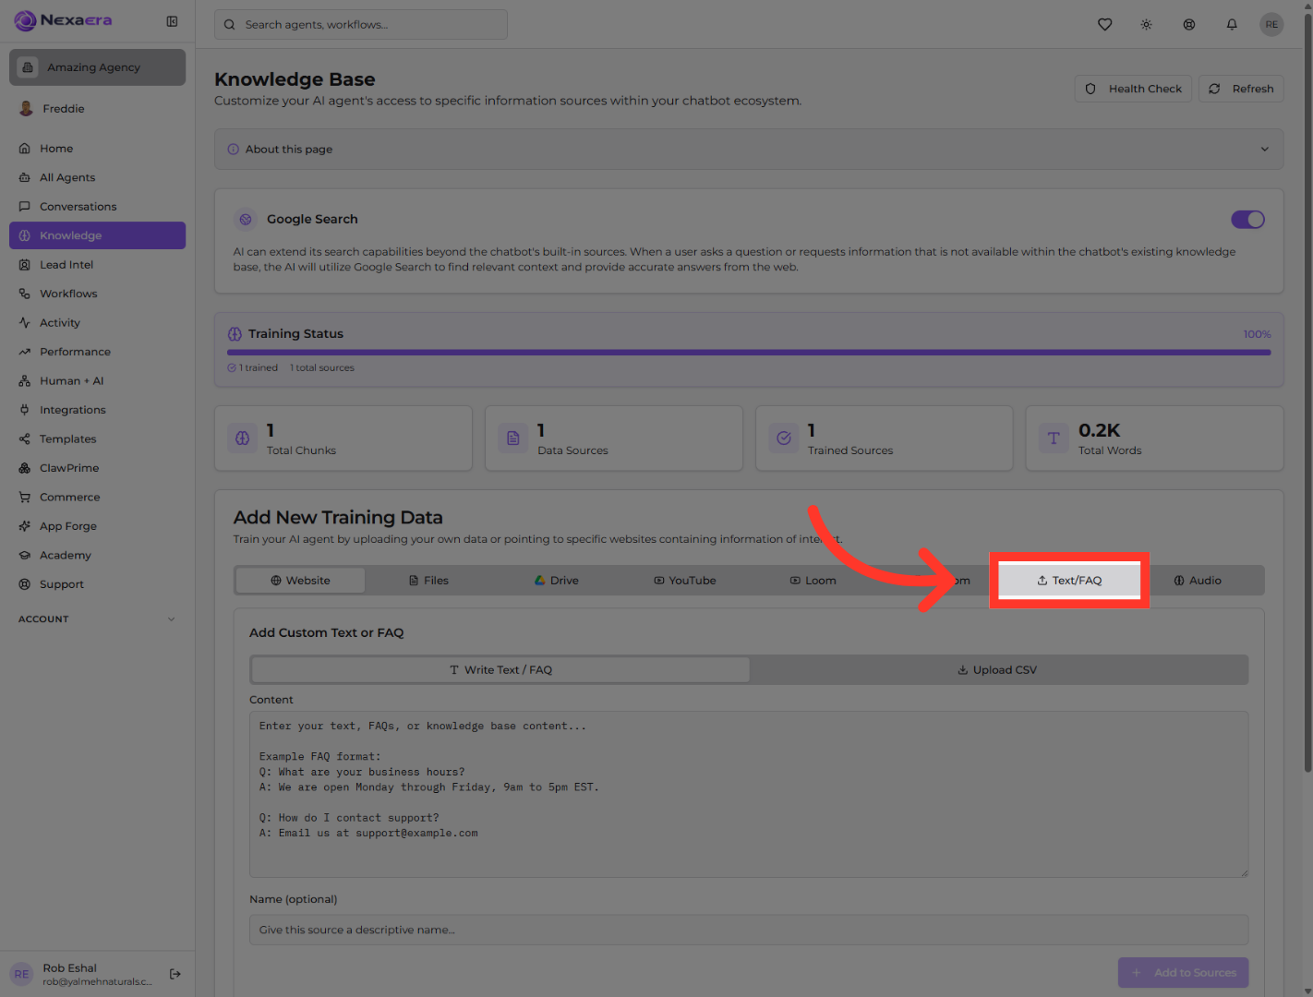1313x997 pixels.
Task: Click the Refresh button
Action: pyautogui.click(x=1241, y=89)
